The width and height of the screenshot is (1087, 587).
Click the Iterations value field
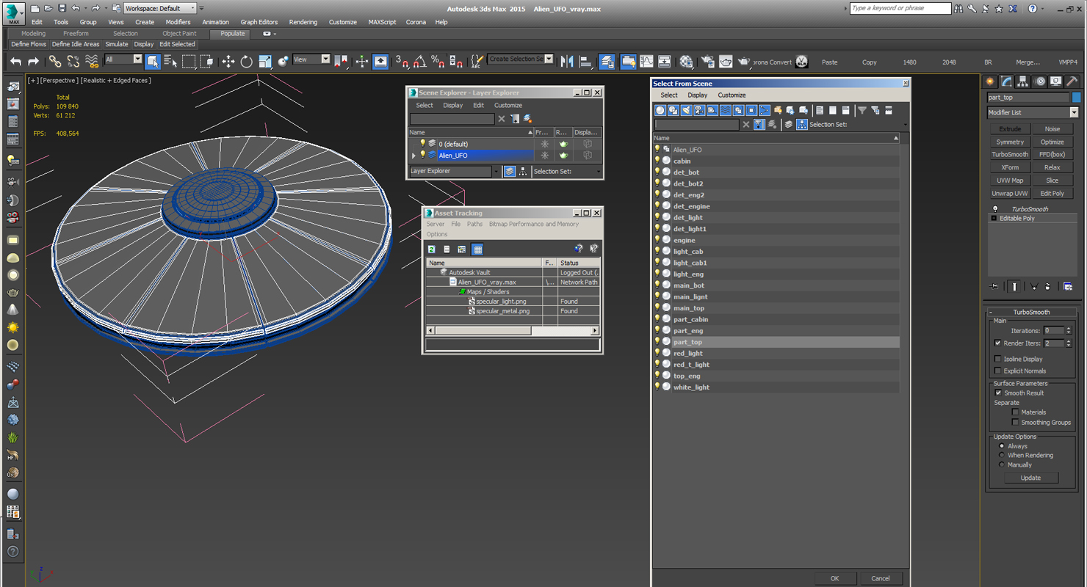click(x=1054, y=331)
